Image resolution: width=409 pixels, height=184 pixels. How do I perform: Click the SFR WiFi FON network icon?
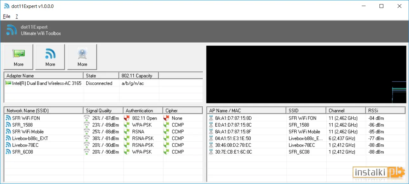pyautogui.click(x=9, y=118)
